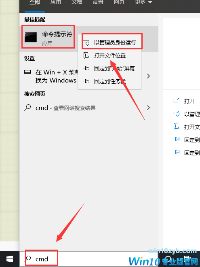Click pin icon next to 固定到任务栏 menu entry

pos(86,81)
